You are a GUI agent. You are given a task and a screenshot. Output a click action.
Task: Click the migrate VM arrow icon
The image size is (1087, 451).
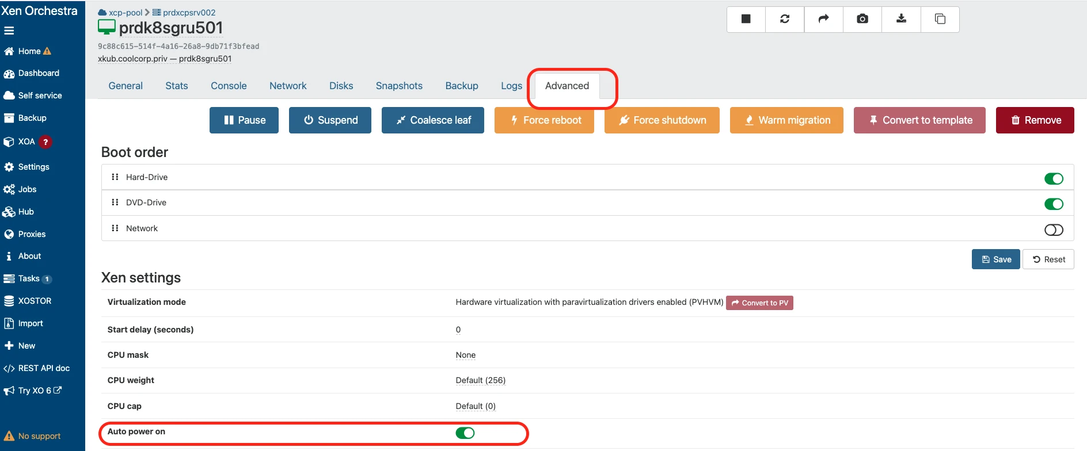tap(824, 19)
